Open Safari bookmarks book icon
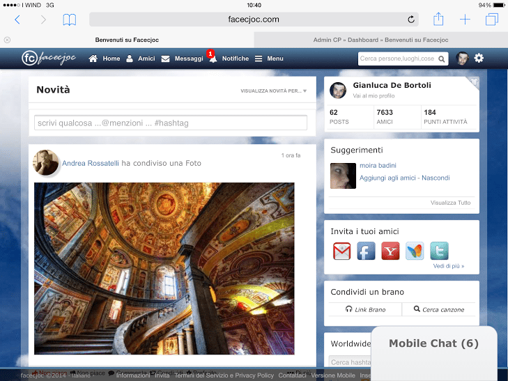 [x=69, y=20]
